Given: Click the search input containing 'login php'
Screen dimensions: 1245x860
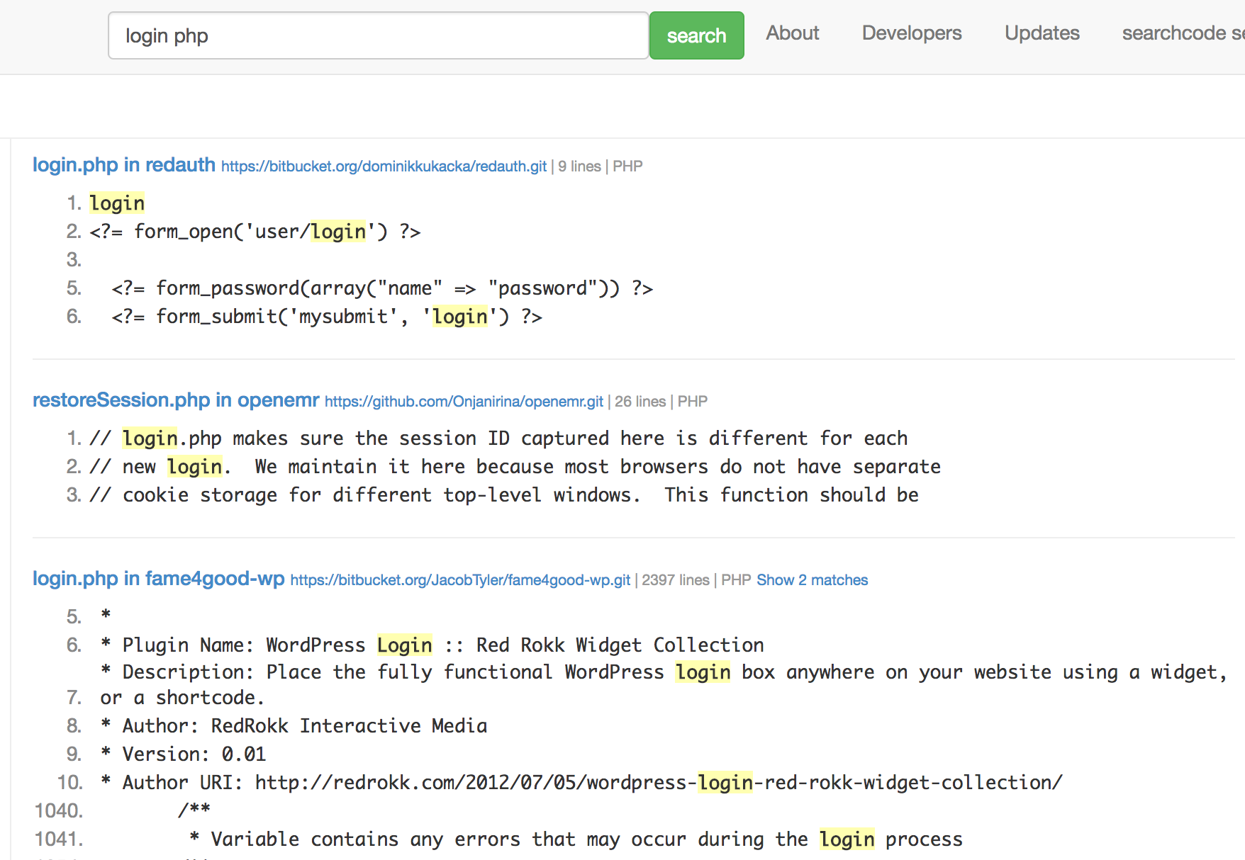Looking at the screenshot, I should coord(378,35).
